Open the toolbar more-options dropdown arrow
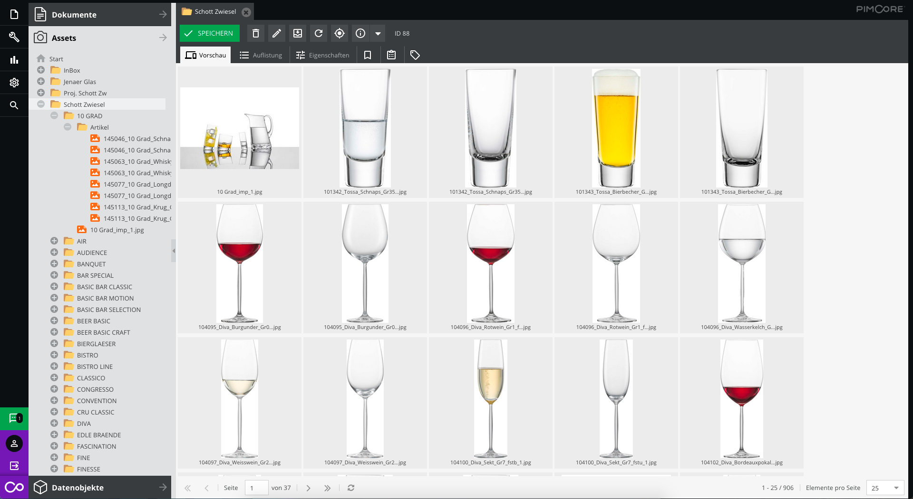913x499 pixels. point(378,33)
